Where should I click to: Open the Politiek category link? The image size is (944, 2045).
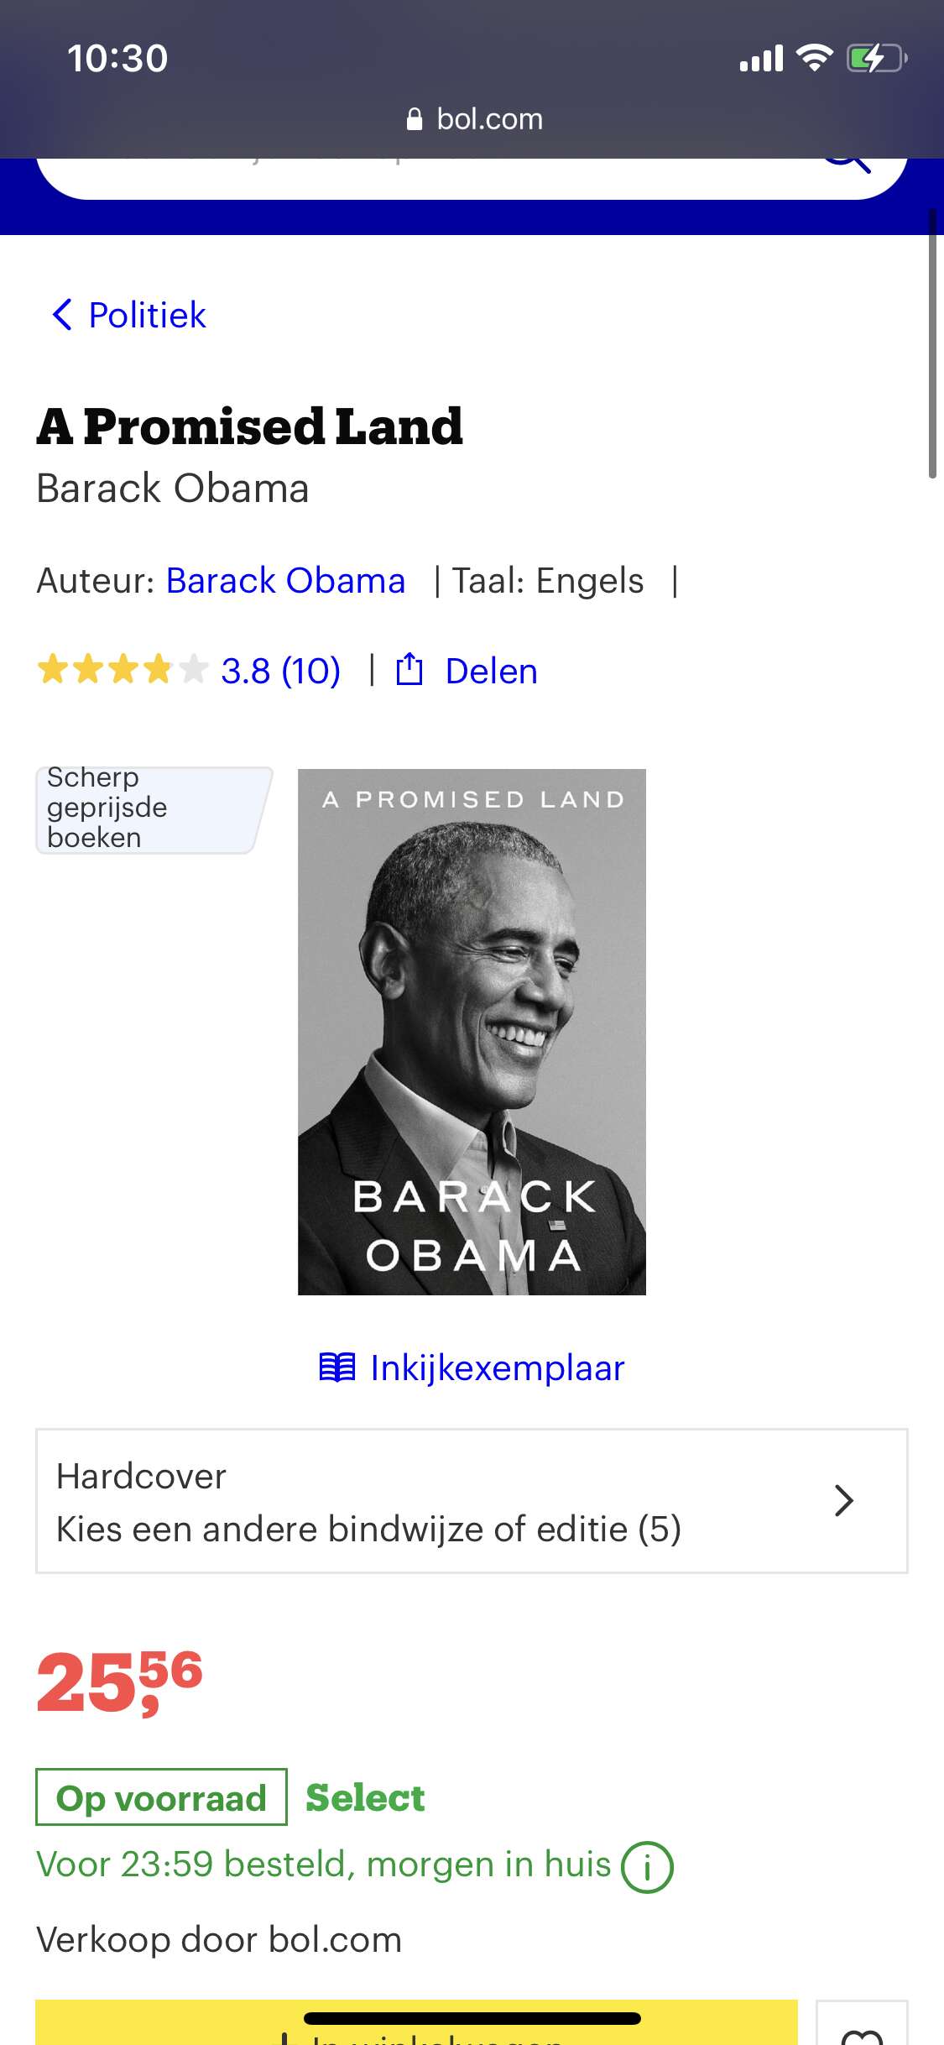147,315
